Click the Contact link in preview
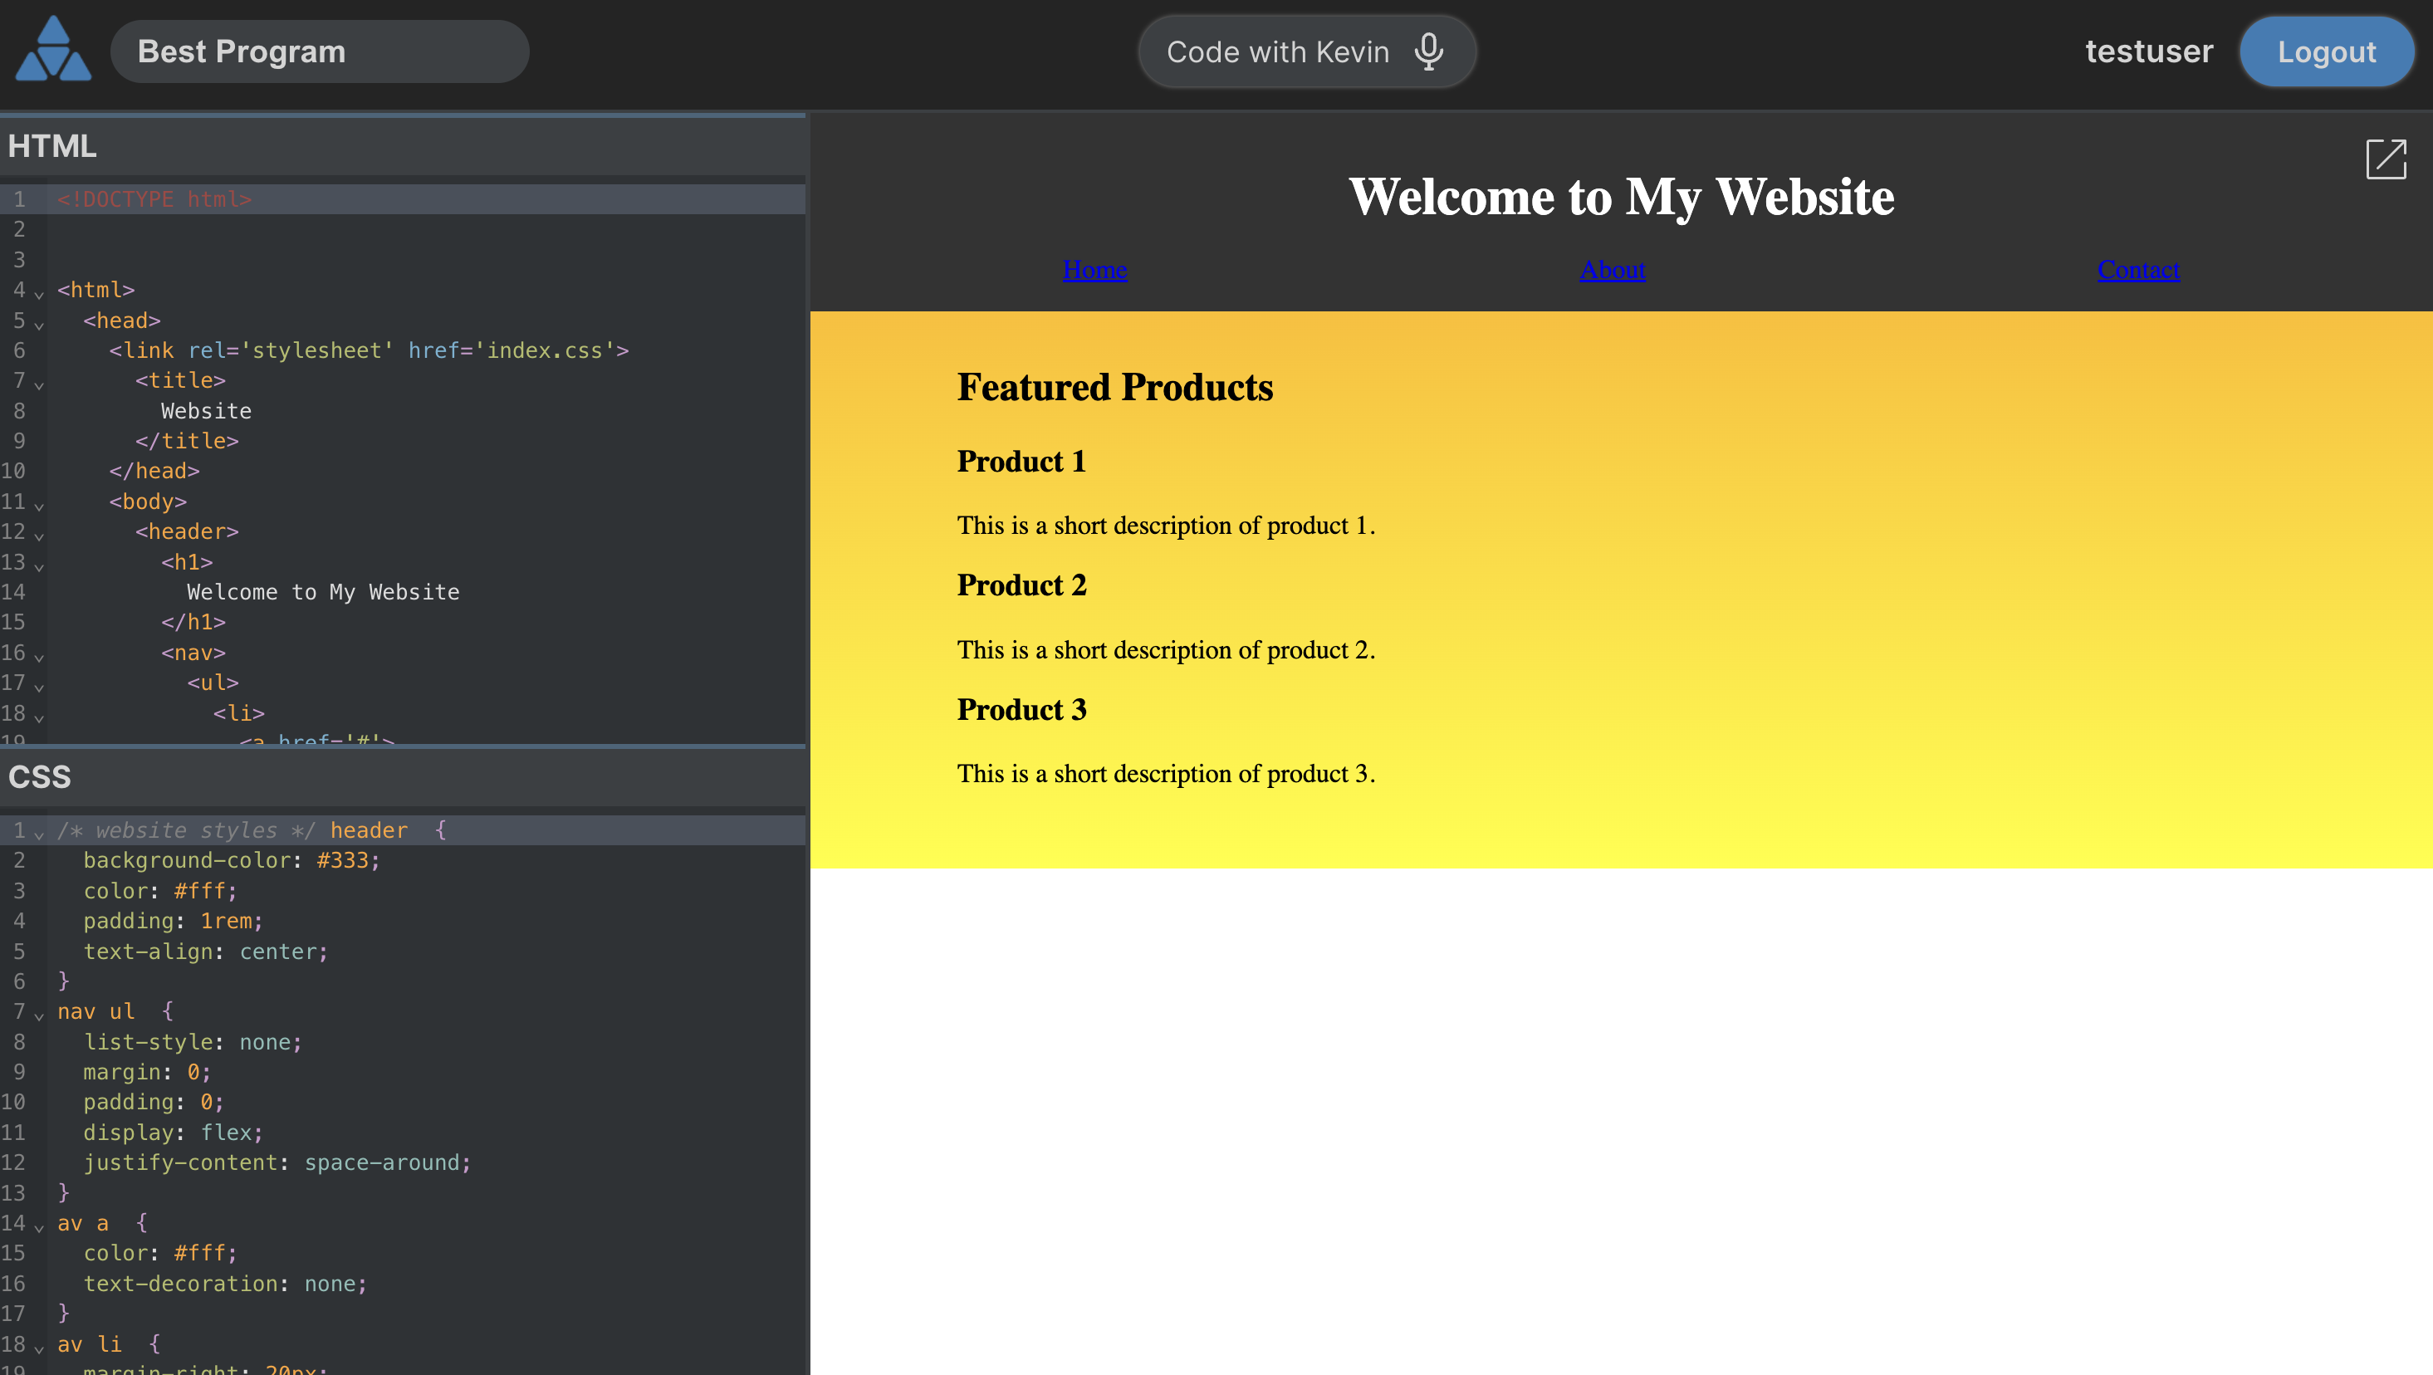Viewport: 2433px width, 1375px height. coord(2137,270)
